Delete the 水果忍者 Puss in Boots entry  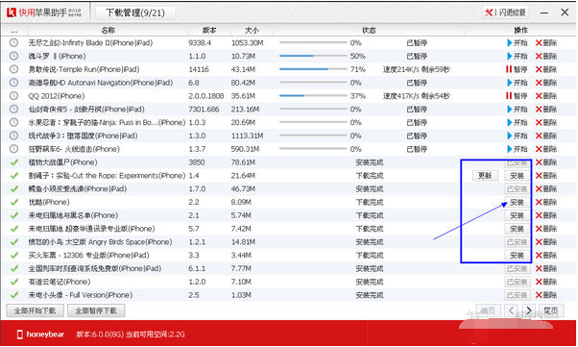[546, 123]
